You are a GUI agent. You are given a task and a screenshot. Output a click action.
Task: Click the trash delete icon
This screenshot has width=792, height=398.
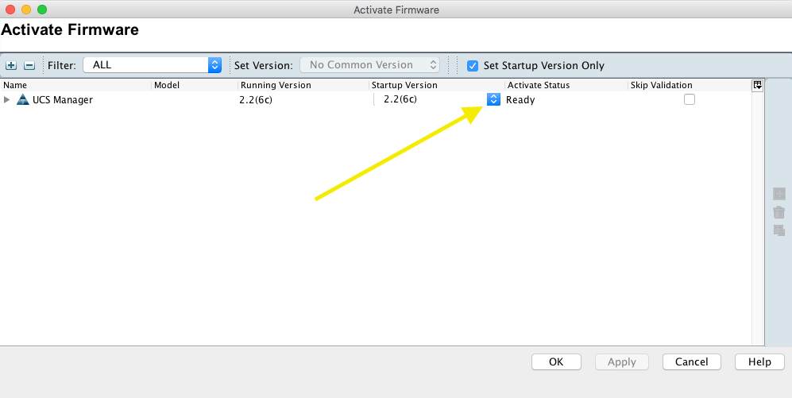pos(779,212)
